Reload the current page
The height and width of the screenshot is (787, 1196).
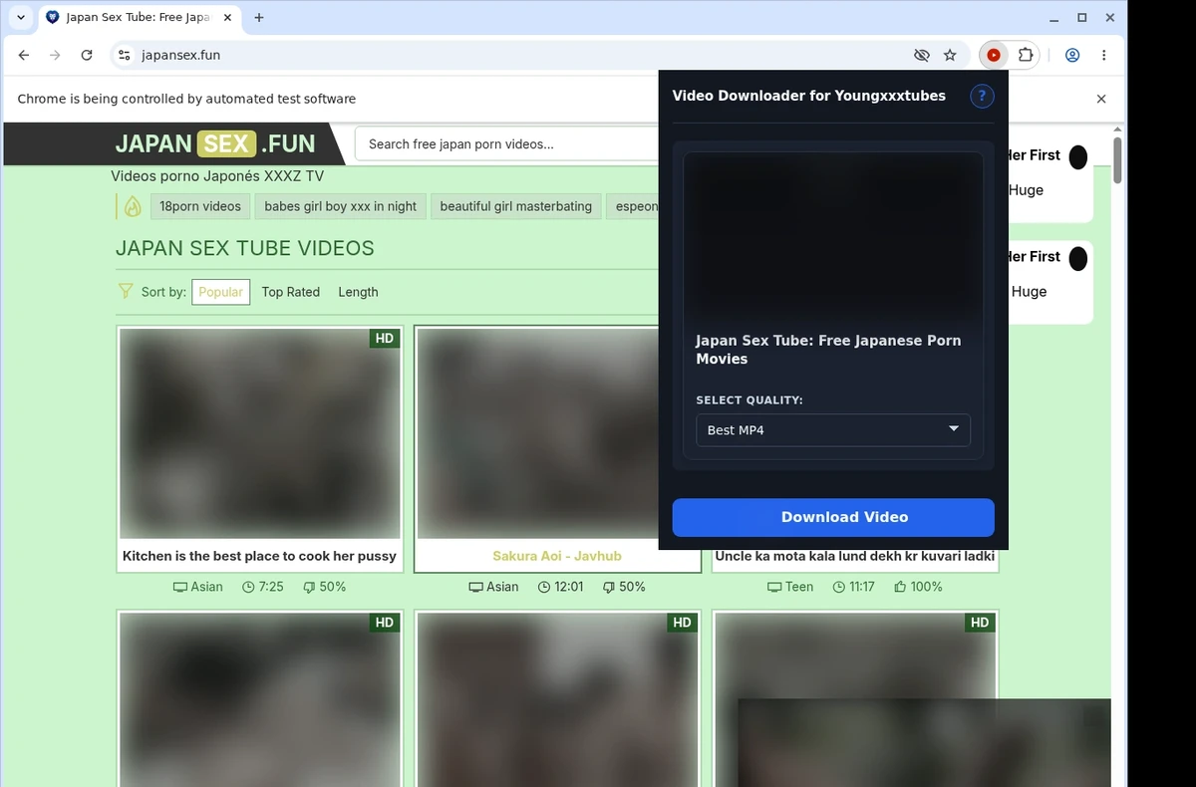[x=87, y=56]
